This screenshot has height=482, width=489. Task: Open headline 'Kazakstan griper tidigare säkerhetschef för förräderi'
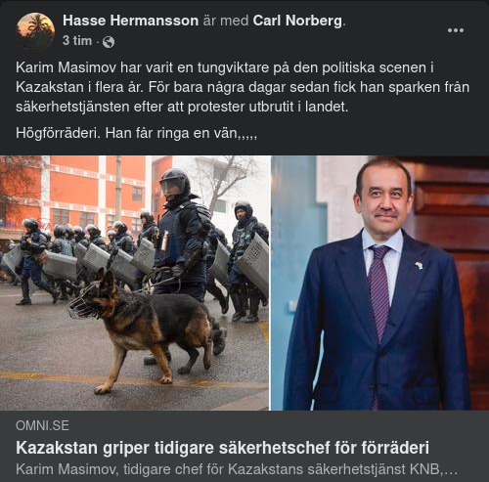(222, 448)
